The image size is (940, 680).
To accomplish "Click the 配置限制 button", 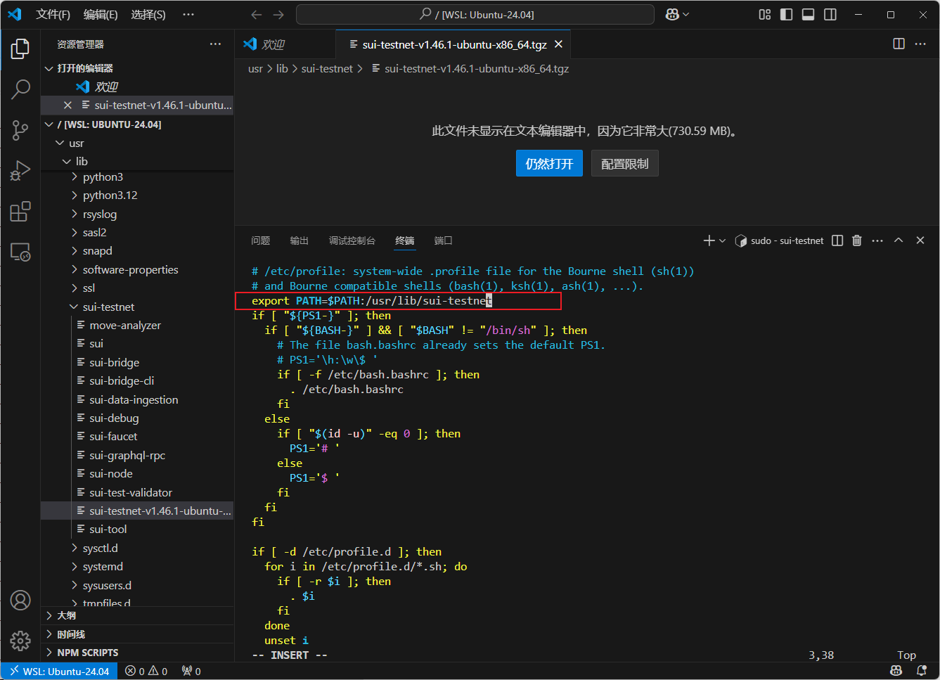I will pos(625,164).
